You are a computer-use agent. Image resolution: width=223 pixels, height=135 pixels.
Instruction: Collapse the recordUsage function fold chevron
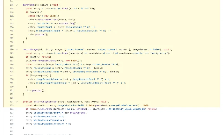point(16,50)
